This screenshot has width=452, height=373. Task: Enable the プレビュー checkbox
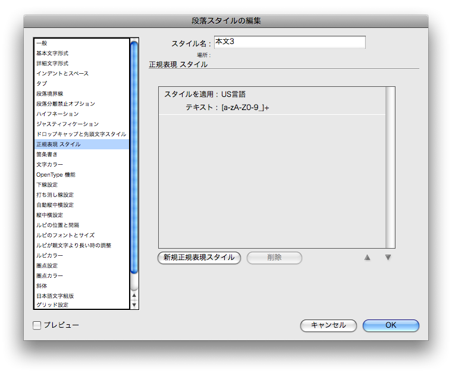(37, 325)
